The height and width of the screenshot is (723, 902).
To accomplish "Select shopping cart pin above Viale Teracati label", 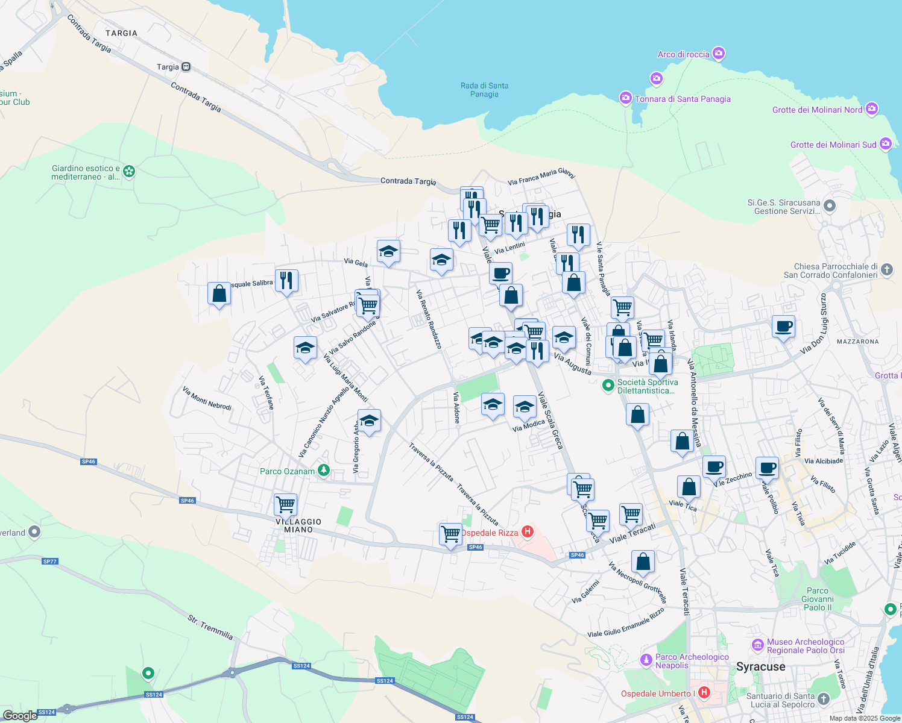I will pyautogui.click(x=631, y=515).
